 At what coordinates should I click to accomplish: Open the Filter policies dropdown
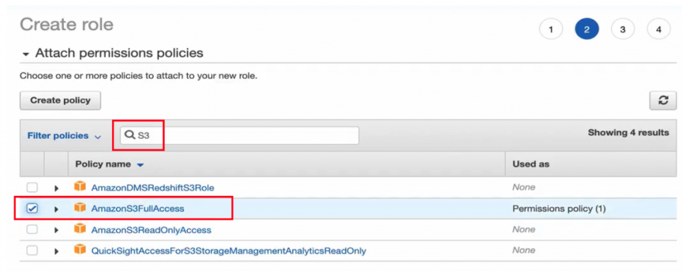64,135
